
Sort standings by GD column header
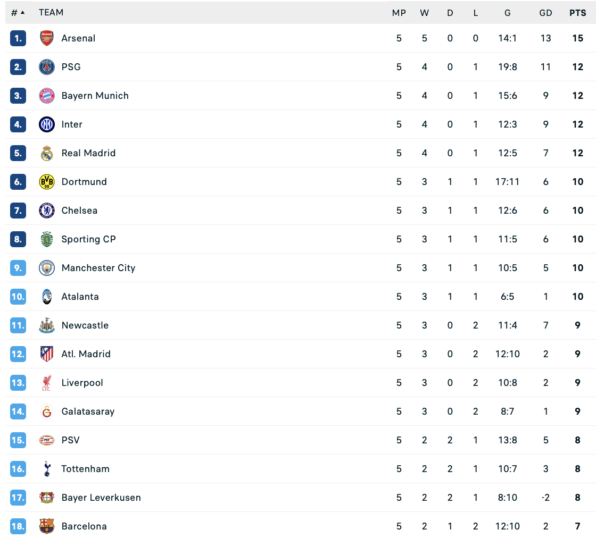545,13
